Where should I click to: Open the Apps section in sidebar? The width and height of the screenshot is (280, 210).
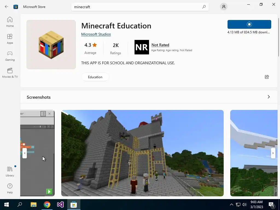tap(10, 39)
